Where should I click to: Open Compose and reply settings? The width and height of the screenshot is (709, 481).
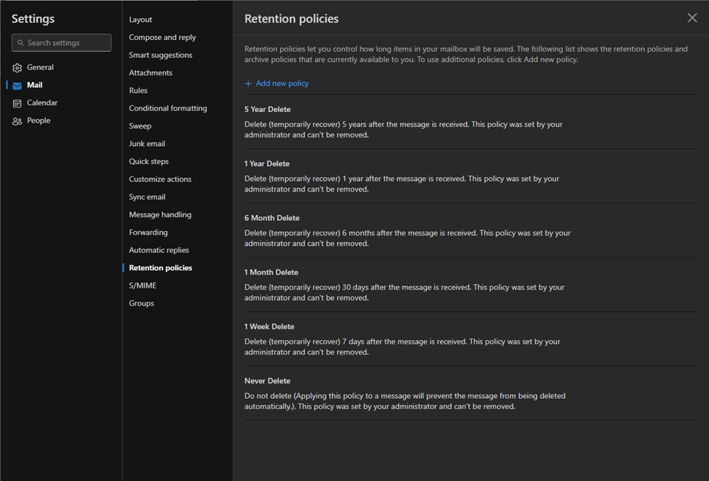(162, 37)
